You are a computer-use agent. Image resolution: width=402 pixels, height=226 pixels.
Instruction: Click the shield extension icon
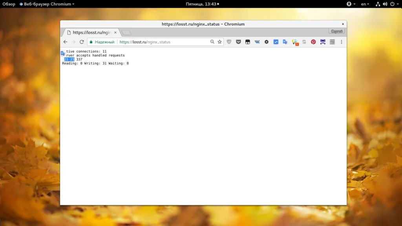[229, 42]
